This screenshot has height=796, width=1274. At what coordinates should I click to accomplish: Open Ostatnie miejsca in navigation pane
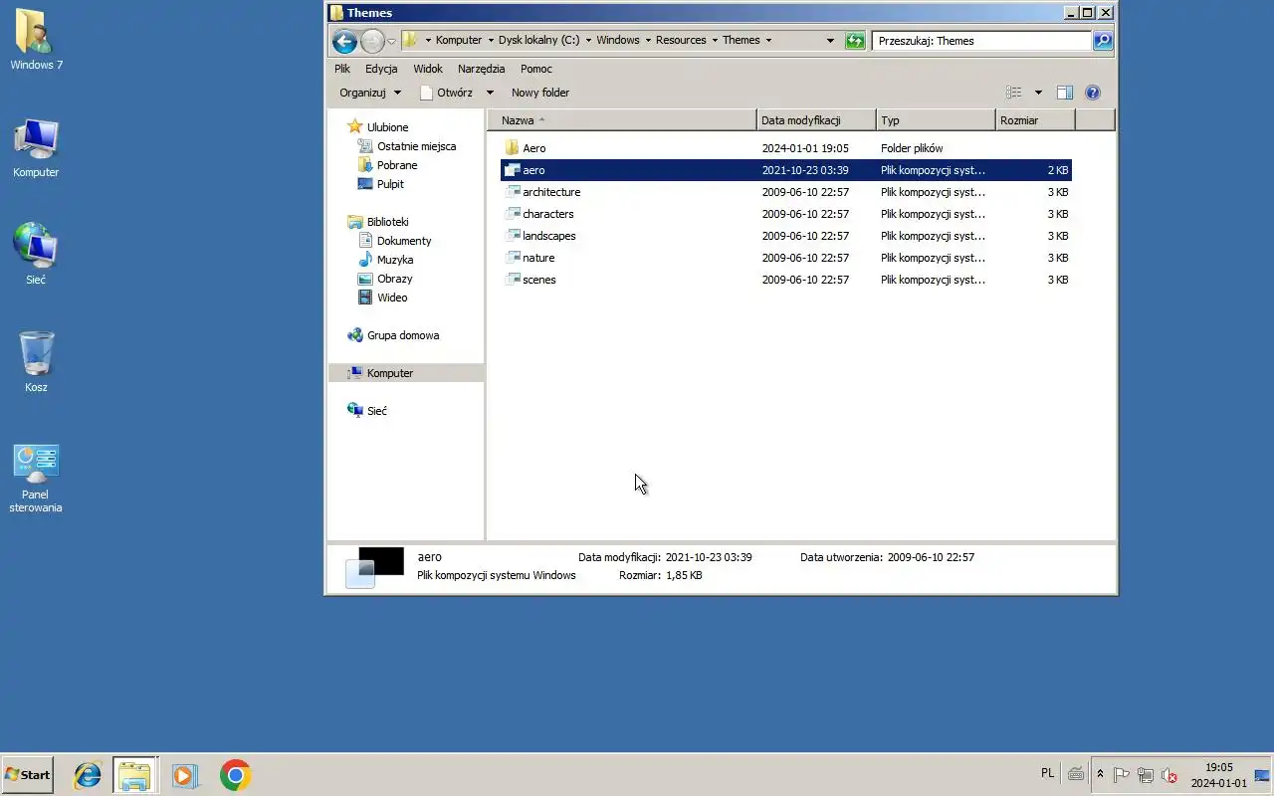[416, 146]
